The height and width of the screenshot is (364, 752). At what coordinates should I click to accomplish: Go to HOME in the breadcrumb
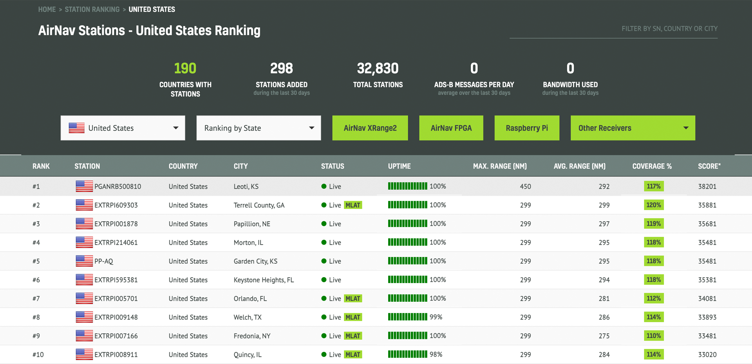[47, 9]
